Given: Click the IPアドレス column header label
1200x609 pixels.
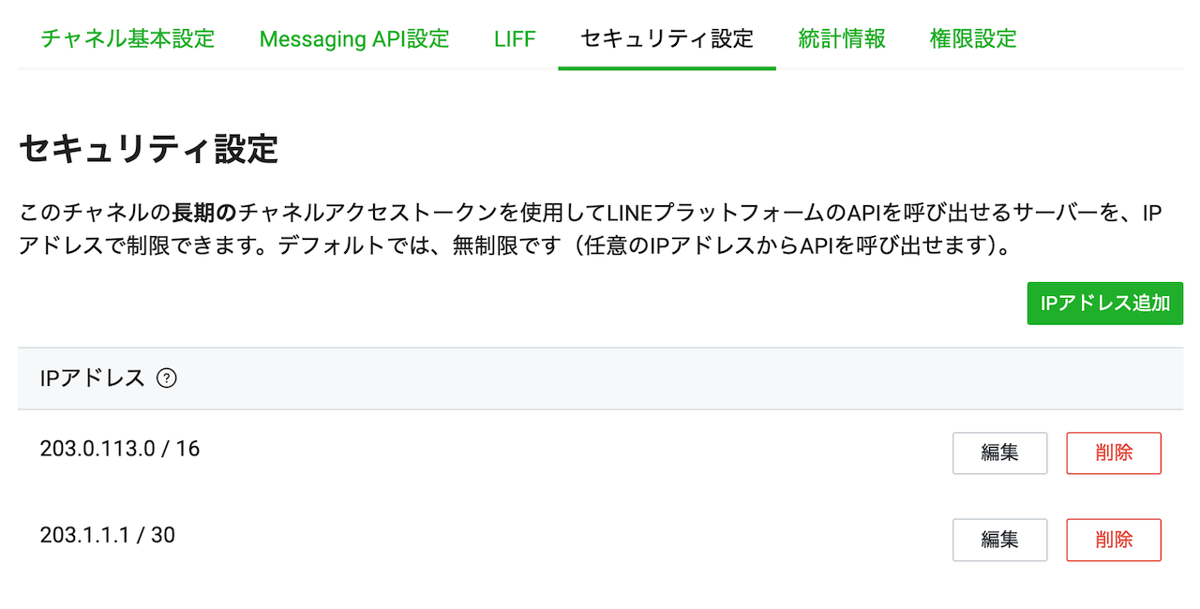Looking at the screenshot, I should click(x=93, y=379).
